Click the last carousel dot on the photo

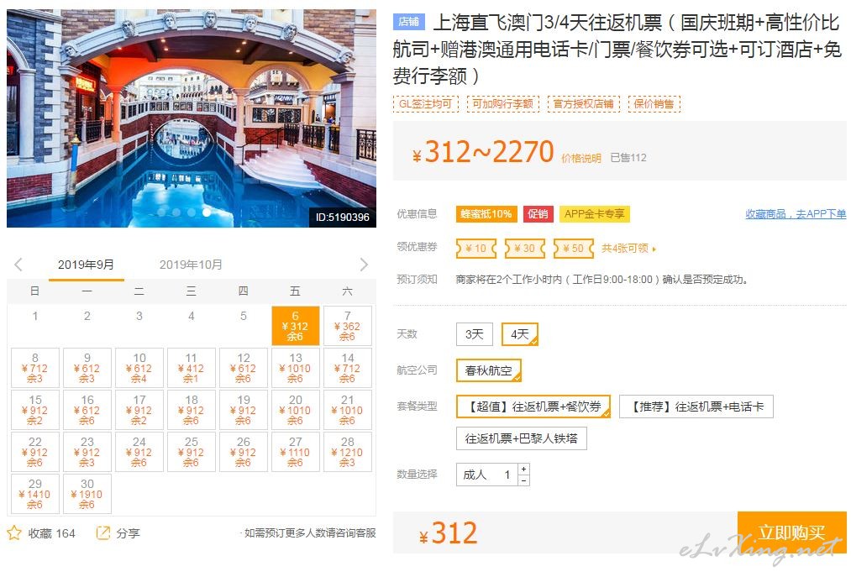click(x=206, y=212)
